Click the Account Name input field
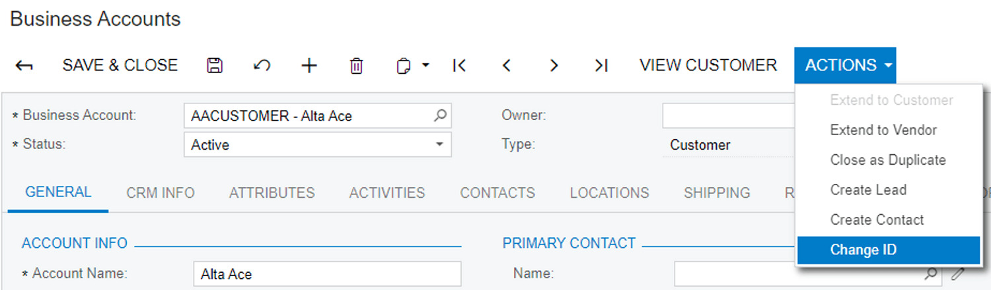The image size is (991, 290). click(328, 274)
